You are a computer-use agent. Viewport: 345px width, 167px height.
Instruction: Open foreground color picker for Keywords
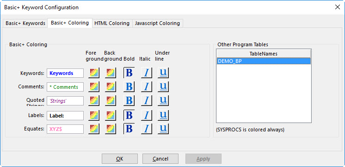click(x=94, y=73)
